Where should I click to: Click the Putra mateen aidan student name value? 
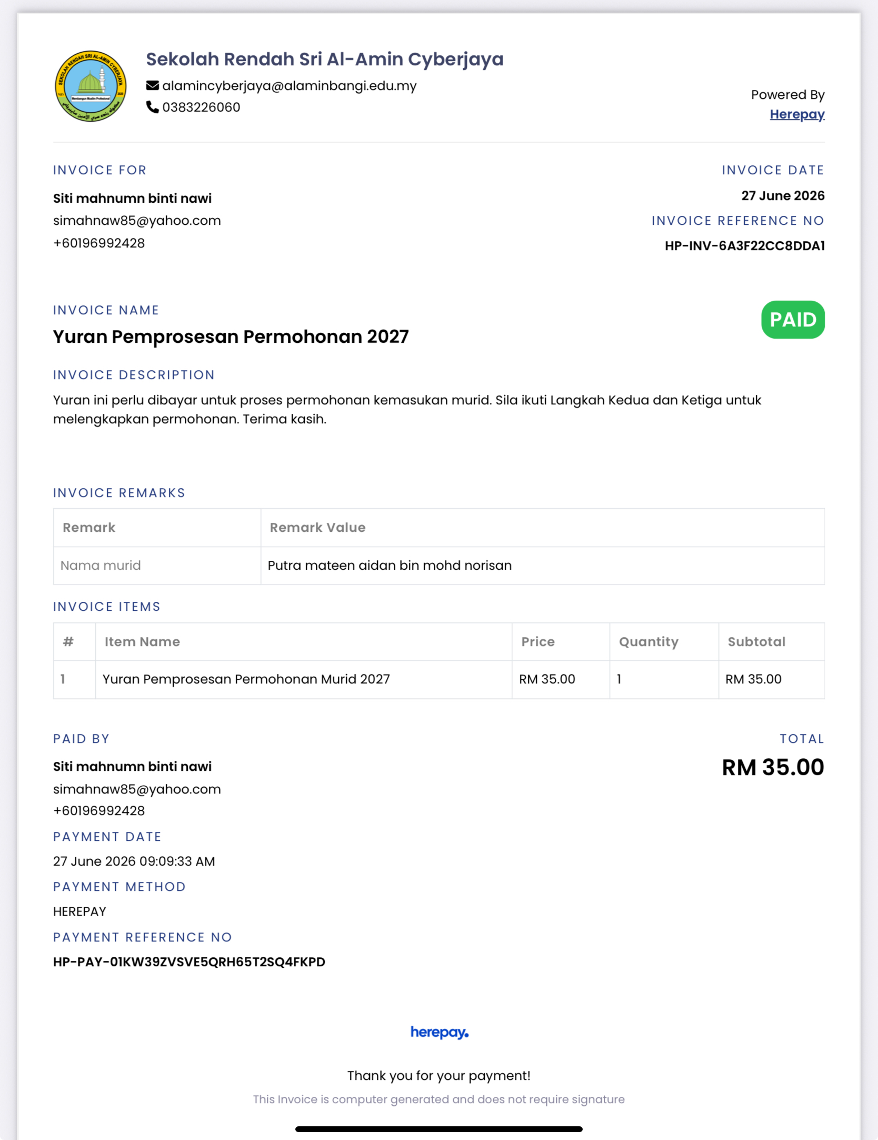click(x=390, y=566)
